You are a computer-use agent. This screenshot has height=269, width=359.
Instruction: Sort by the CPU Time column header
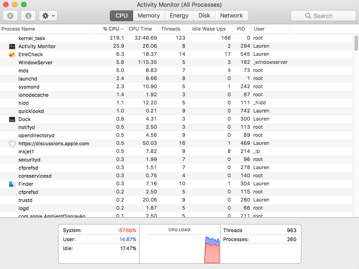tap(142, 29)
